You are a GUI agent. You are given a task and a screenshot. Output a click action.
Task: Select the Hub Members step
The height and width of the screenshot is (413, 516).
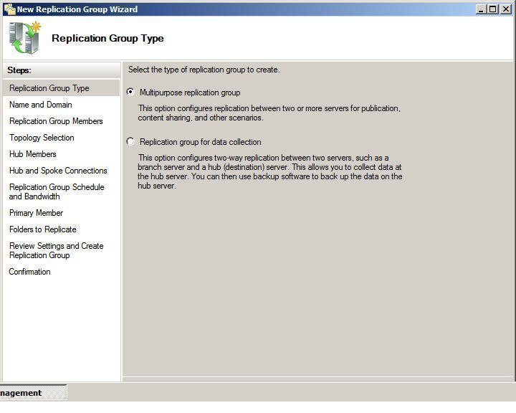pyautogui.click(x=32, y=154)
